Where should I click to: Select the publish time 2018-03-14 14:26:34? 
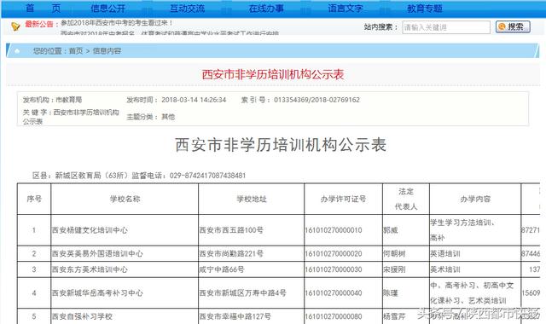(x=194, y=100)
